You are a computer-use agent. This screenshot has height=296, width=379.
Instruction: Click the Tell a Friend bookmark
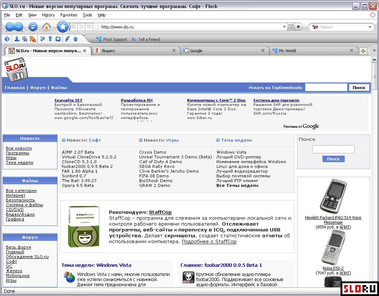pos(146,39)
